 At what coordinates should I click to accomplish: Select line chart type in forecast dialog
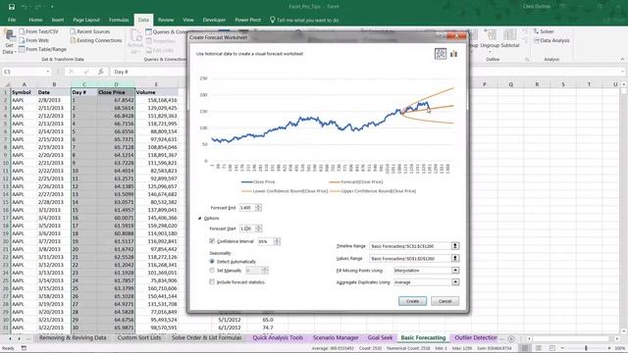[441, 54]
